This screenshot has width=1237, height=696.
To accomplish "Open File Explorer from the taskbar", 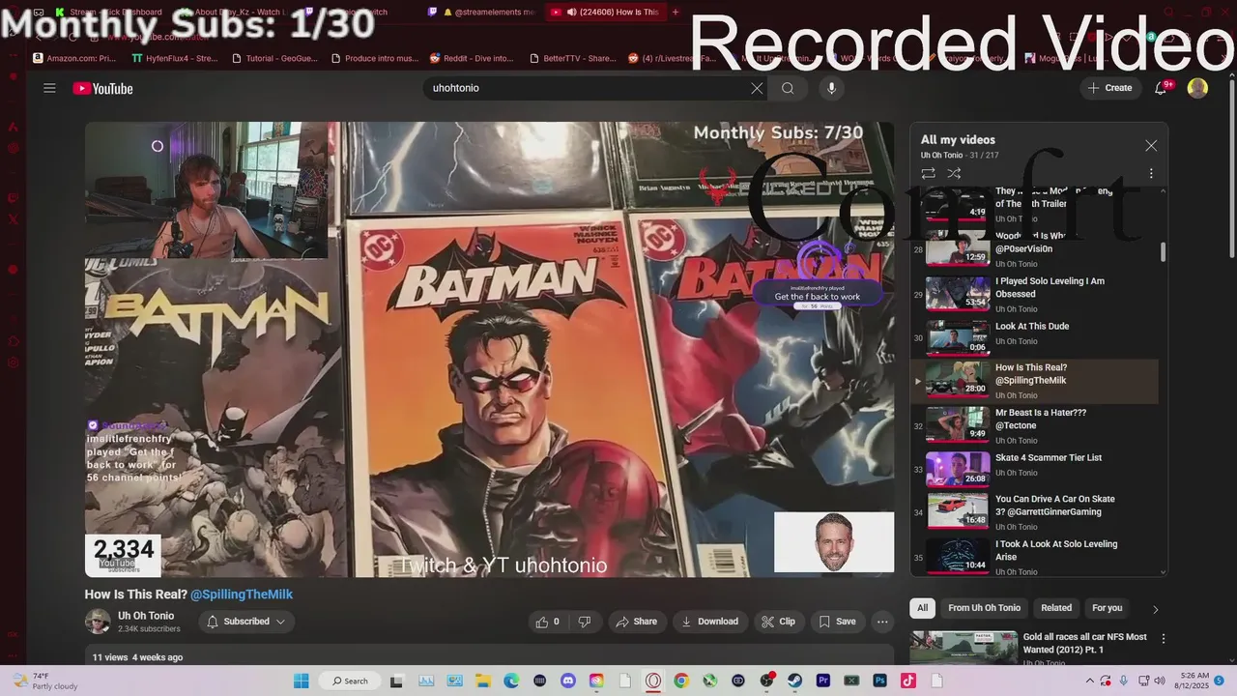I will 482,681.
